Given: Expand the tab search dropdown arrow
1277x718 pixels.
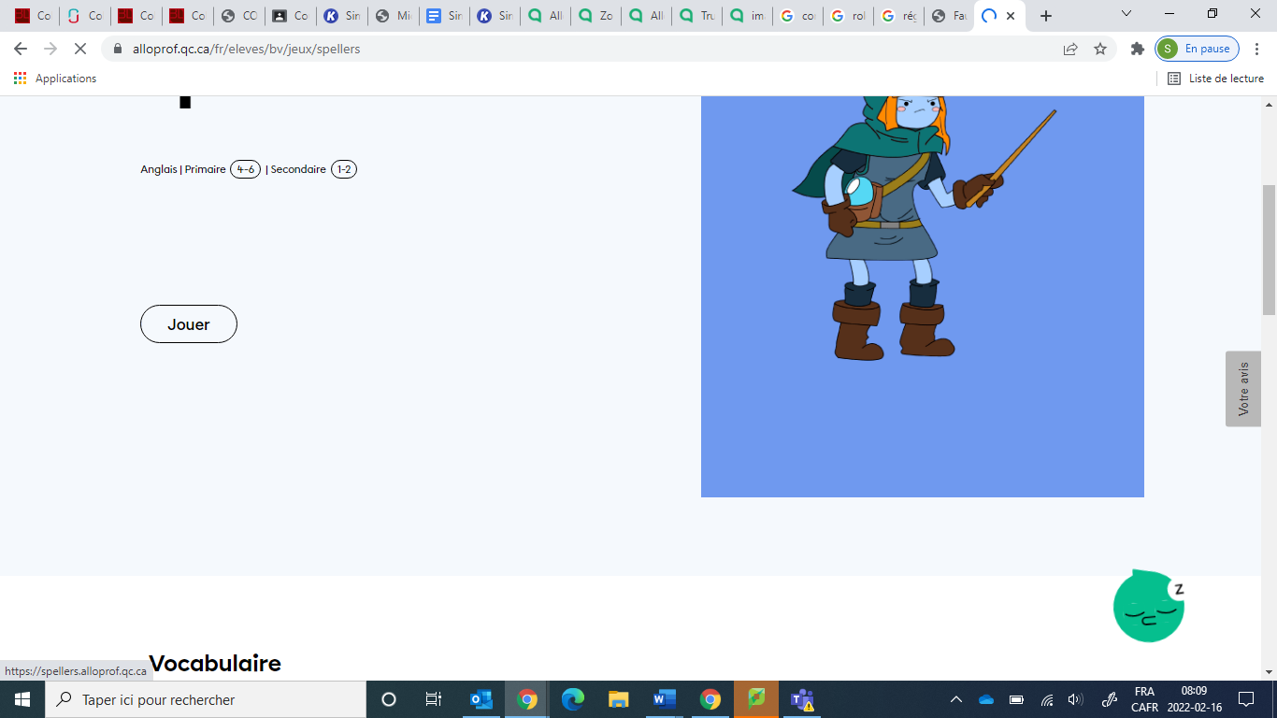Looking at the screenshot, I should (x=1126, y=14).
